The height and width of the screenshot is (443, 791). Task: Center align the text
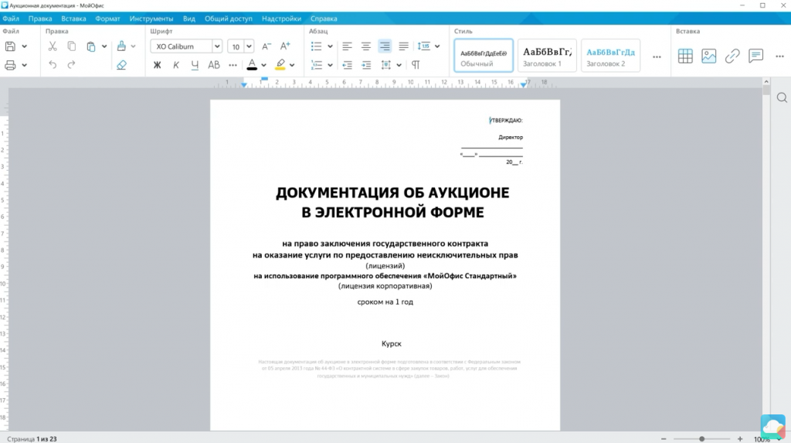click(365, 46)
